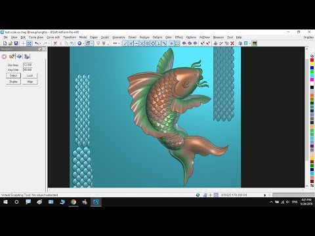This screenshot has width=315, height=236.
Task: Click the Dist Step input field
Action: (x=28, y=65)
